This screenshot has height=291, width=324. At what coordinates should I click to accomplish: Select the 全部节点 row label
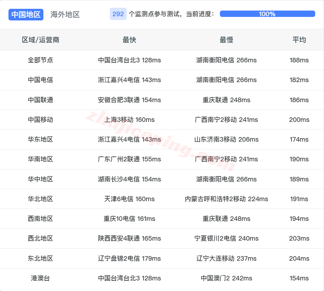[41, 60]
